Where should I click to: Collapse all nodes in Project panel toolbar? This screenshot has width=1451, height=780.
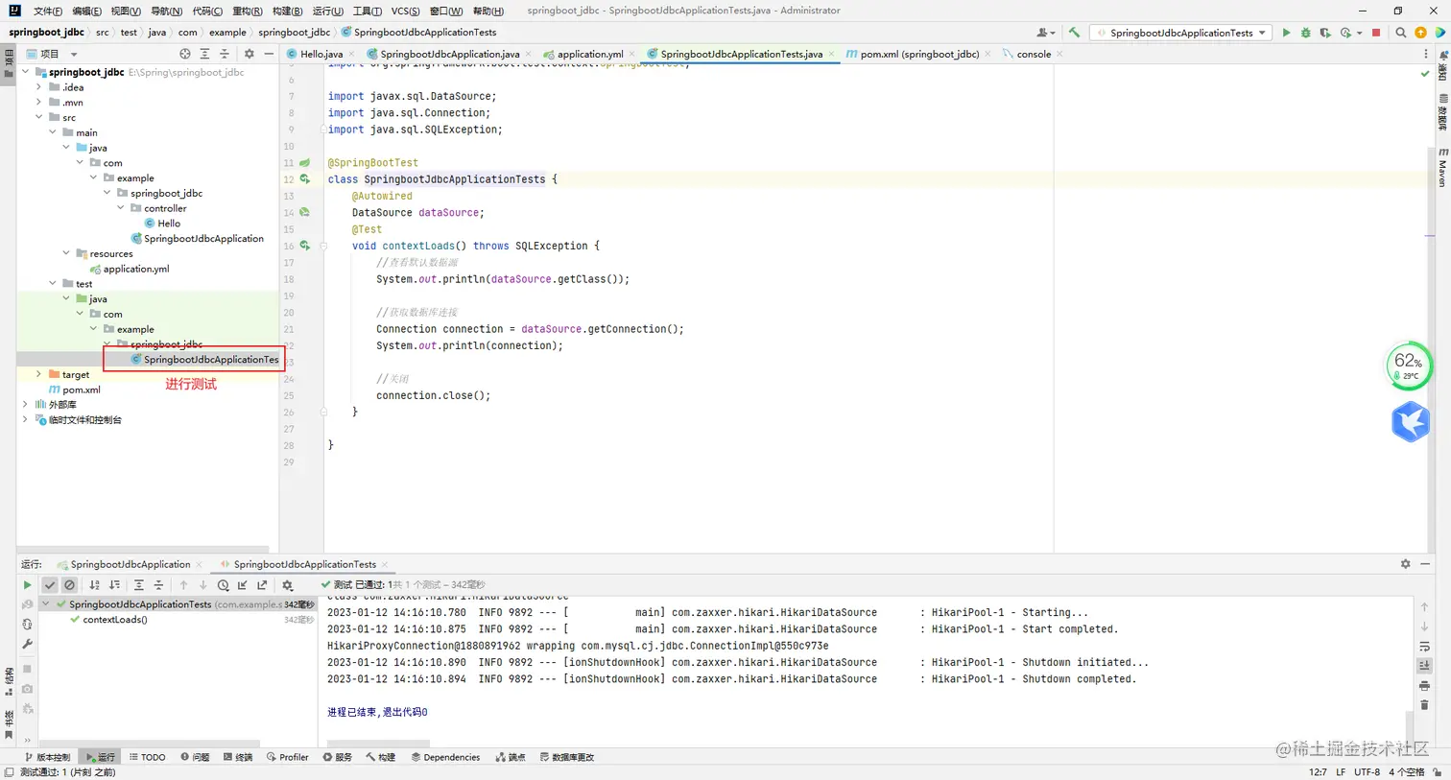tap(225, 54)
